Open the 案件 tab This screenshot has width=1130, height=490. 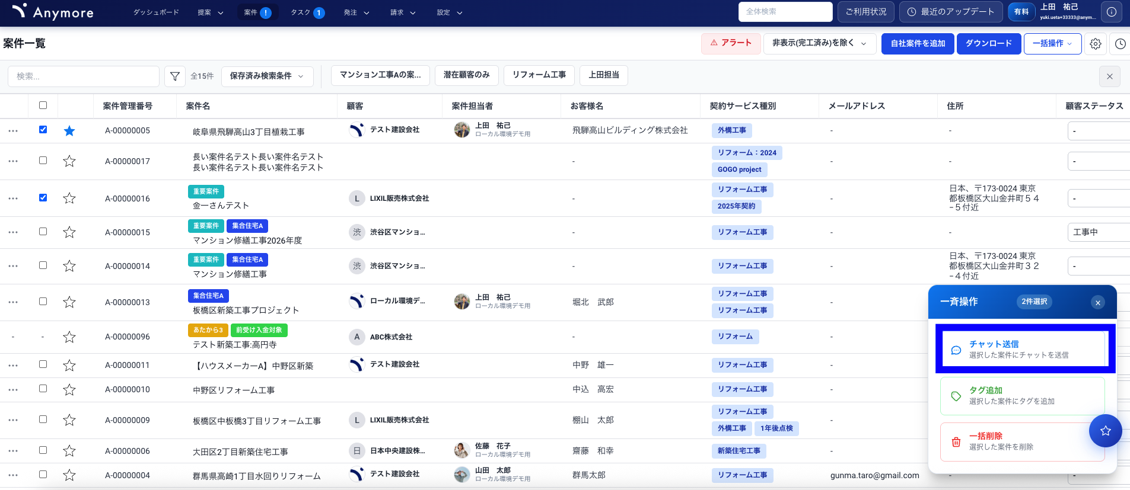pyautogui.click(x=257, y=12)
